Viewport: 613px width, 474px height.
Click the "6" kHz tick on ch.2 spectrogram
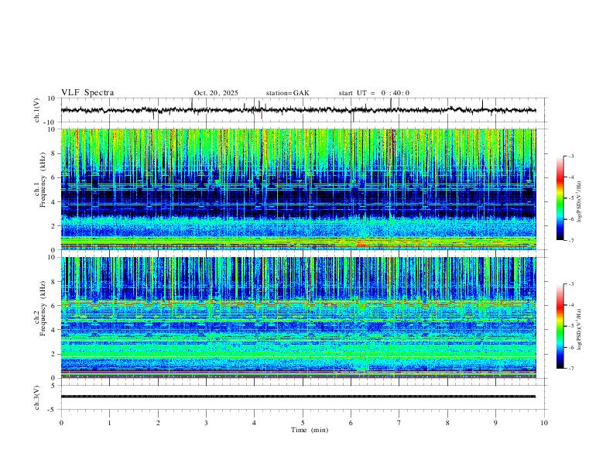tap(54, 306)
